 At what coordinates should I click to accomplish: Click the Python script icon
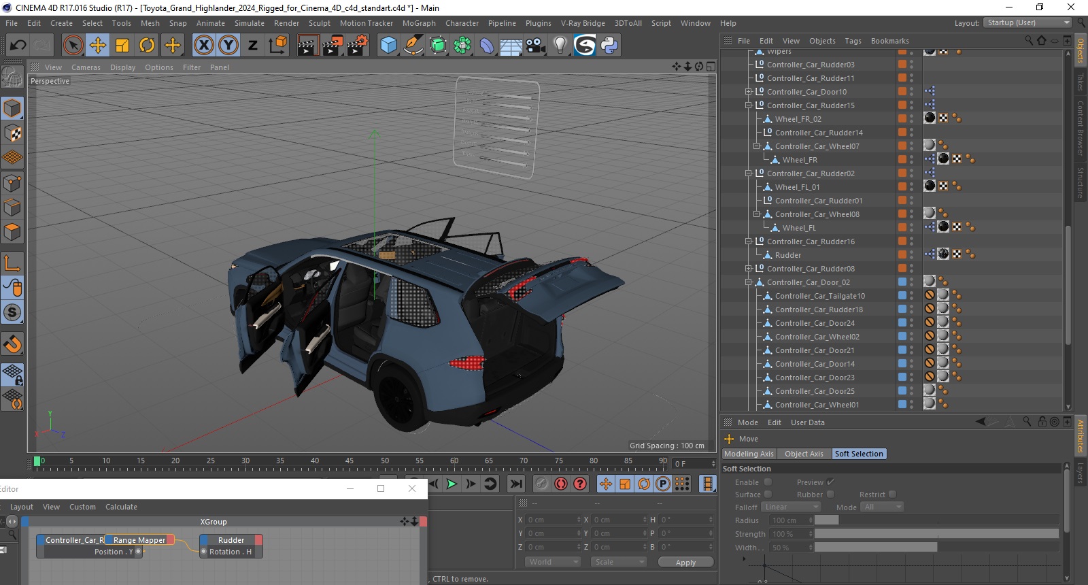(x=609, y=46)
